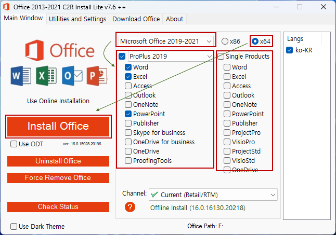336x235 pixels.
Task: Toggle the Single Products checkbox
Action: 221,57
